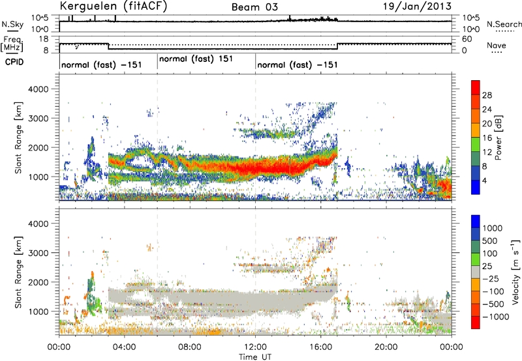Click the "4" tick on the Power colorbar
The image size is (522, 361).
point(485,181)
